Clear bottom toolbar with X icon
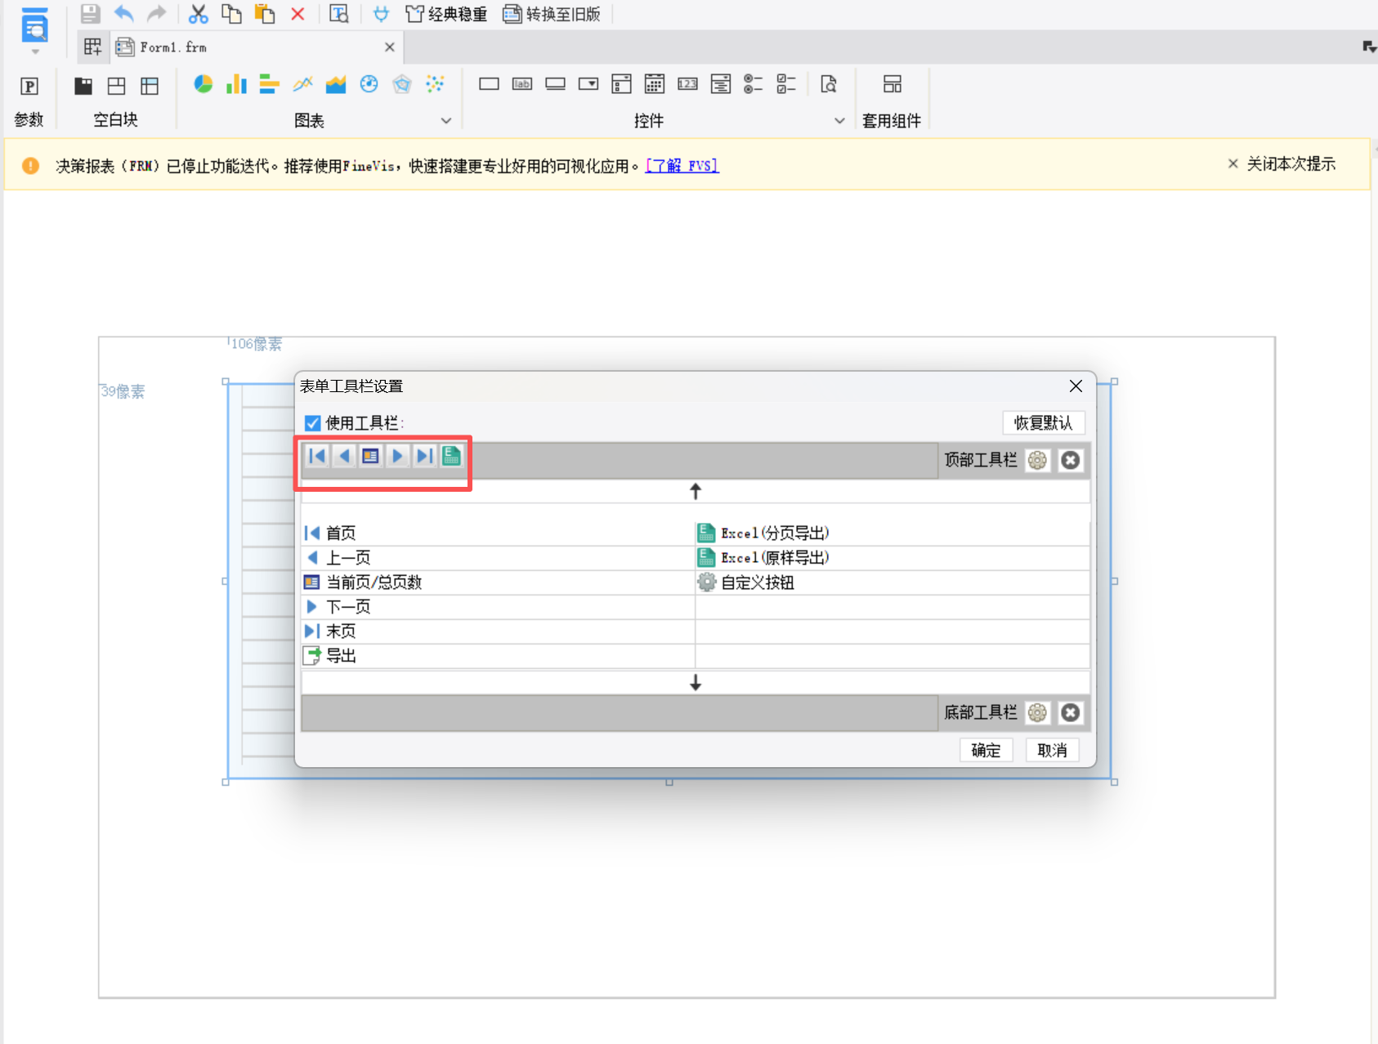This screenshot has width=1378, height=1044. 1070,713
